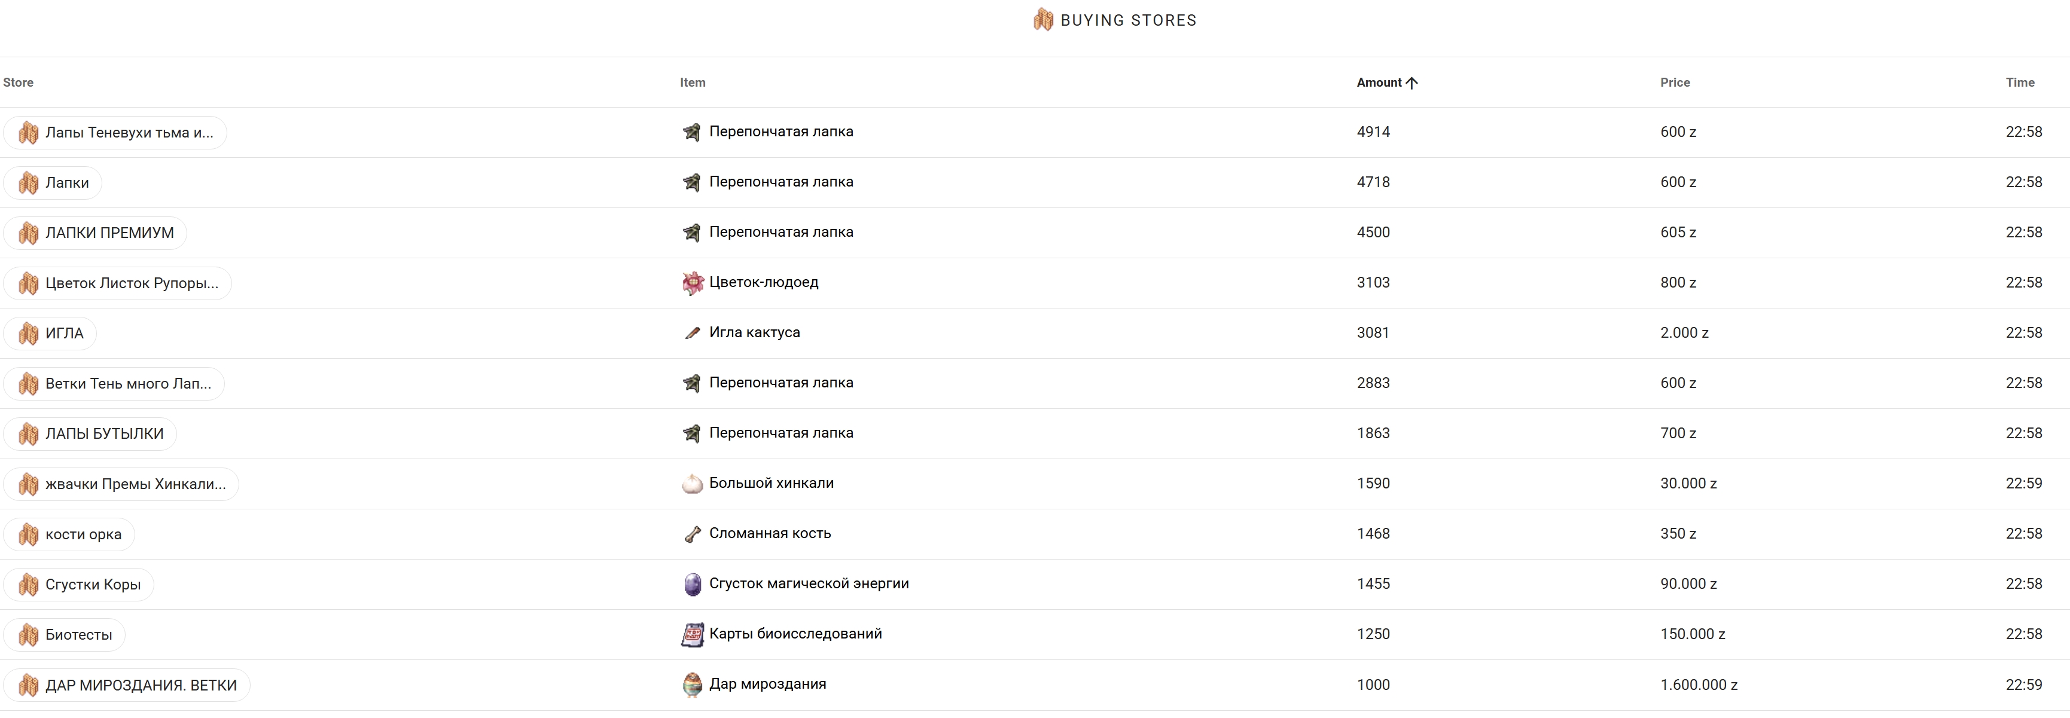Click the Цветок-людоед flower item icon
Image resolution: width=2070 pixels, height=718 pixels.
click(692, 283)
